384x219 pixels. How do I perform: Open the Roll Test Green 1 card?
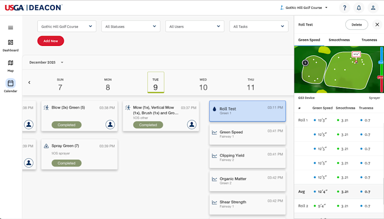(x=247, y=111)
